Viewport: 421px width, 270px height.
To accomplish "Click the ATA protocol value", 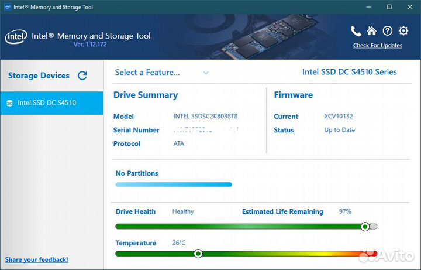I will [x=178, y=143].
